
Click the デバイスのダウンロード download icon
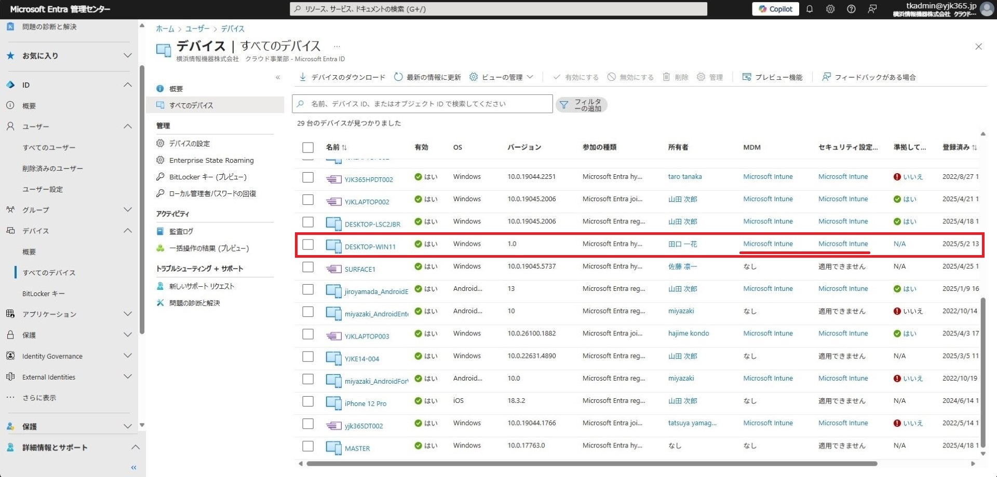[303, 77]
